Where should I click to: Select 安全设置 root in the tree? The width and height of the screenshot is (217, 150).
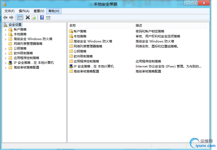point(15,25)
